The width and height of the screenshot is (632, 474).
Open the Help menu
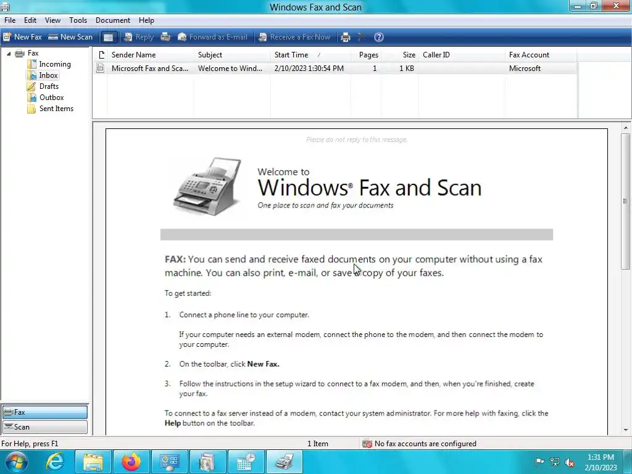(146, 20)
